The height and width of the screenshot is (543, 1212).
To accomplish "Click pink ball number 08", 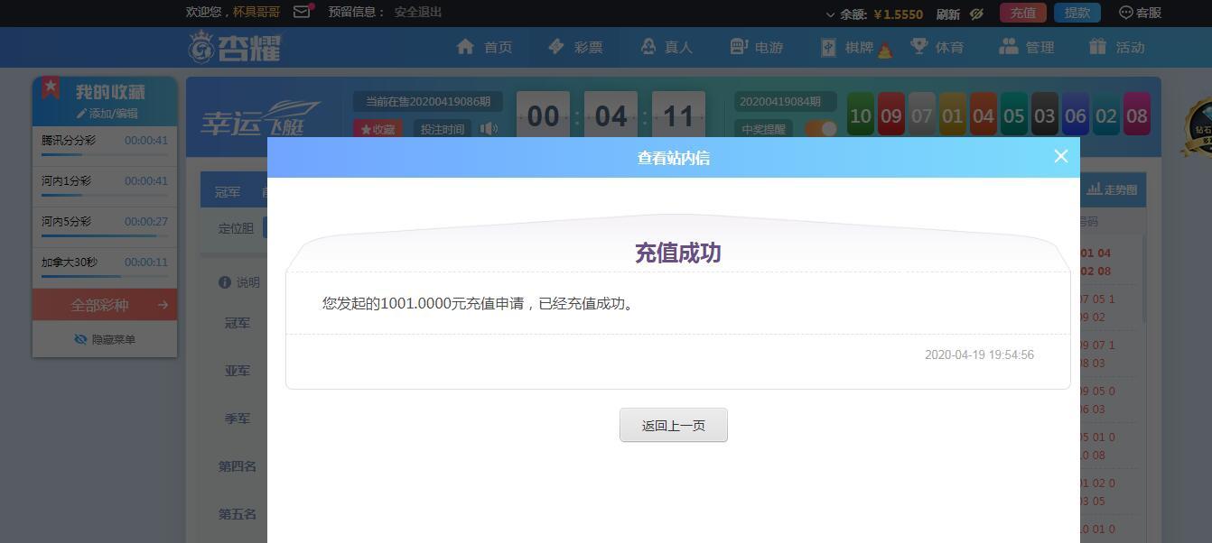I will click(1137, 115).
